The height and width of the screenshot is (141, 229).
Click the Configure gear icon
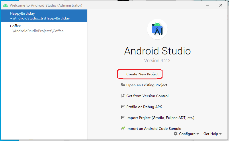tap(176, 134)
